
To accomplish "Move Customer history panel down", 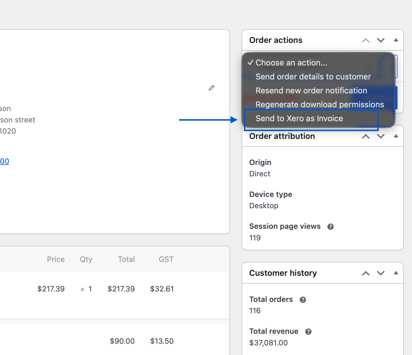I will pos(381,273).
